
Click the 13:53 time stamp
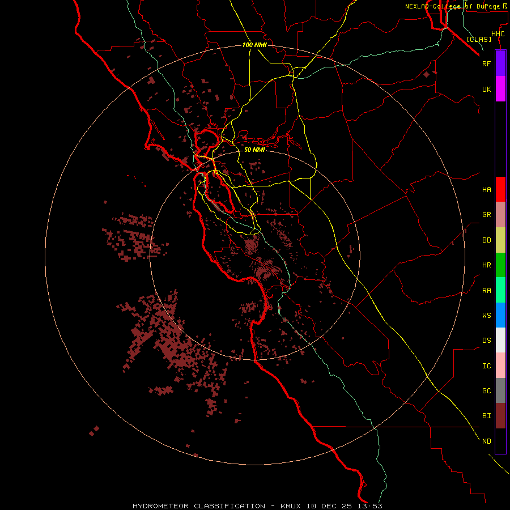click(370, 506)
